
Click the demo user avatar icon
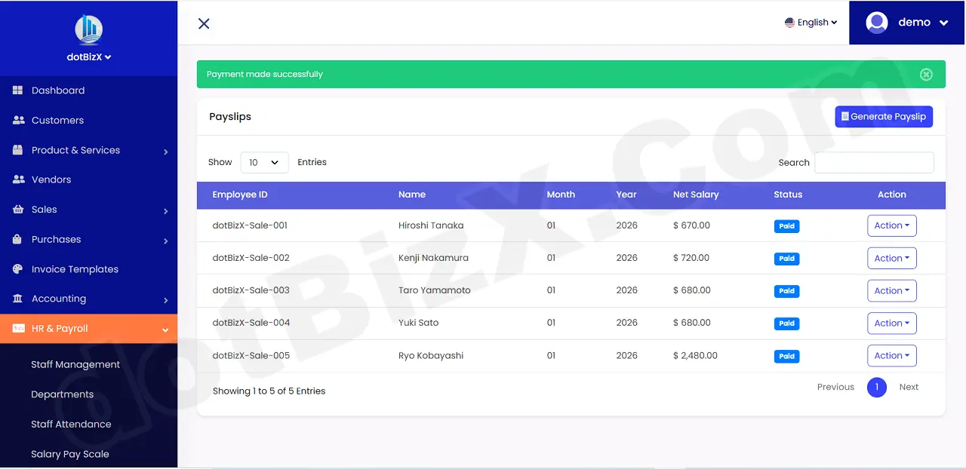click(876, 22)
